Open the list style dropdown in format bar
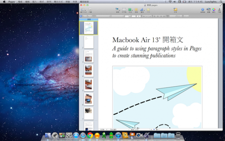 (186, 16)
